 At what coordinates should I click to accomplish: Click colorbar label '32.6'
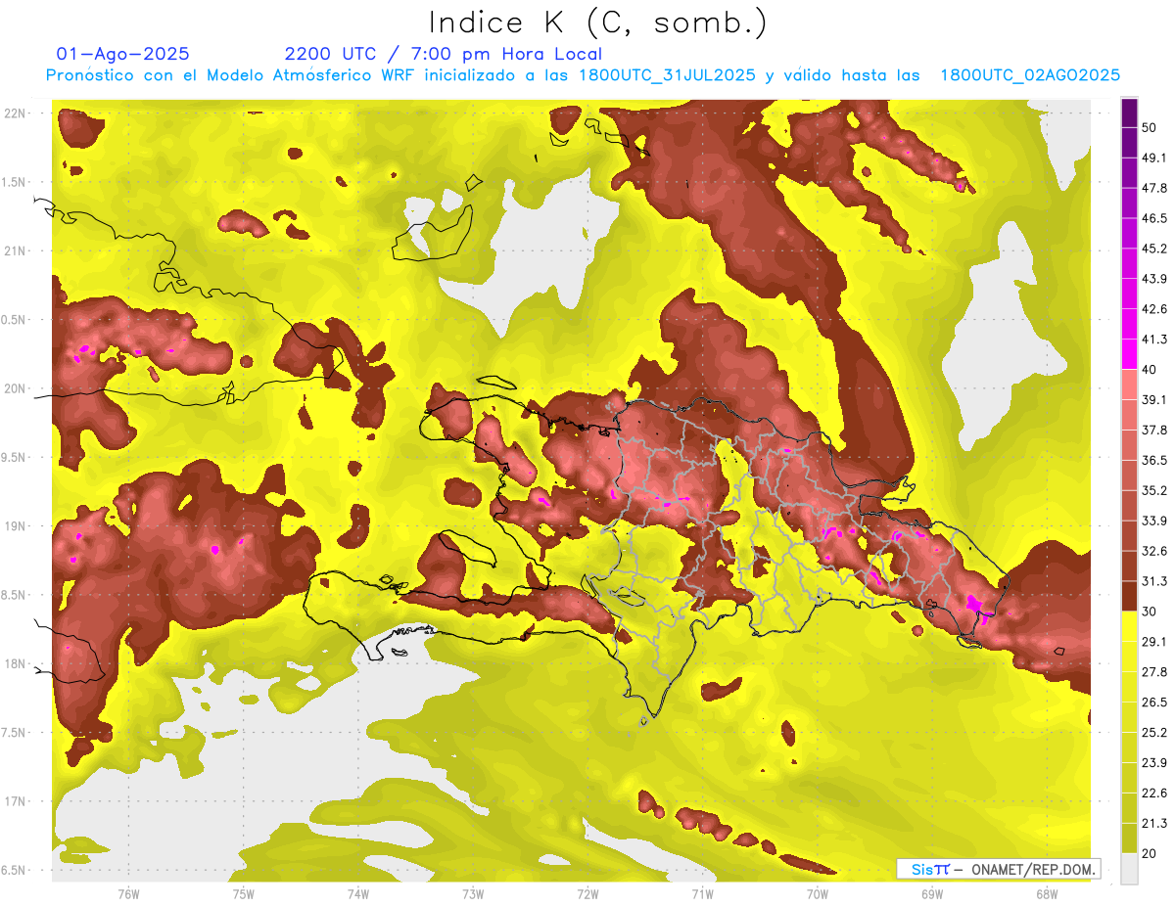(1154, 551)
